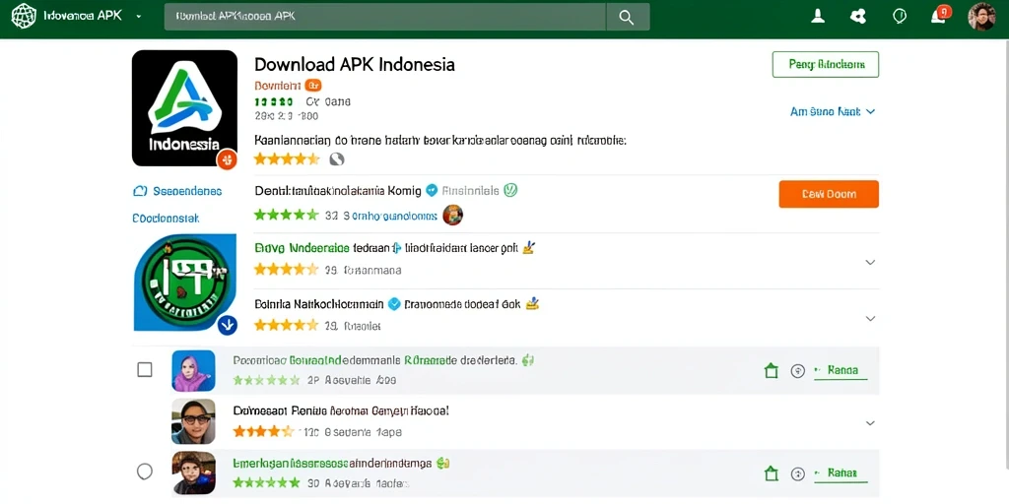This screenshot has width=1009, height=504.
Task: Click the large Indonesia app icon
Action: click(184, 108)
